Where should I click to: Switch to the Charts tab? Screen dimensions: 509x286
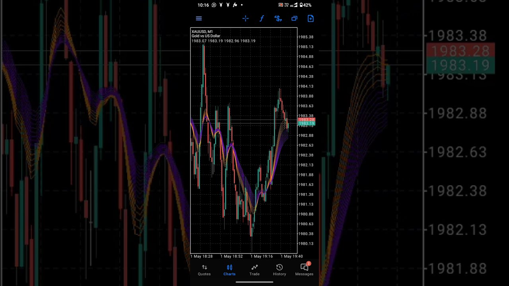click(x=229, y=270)
